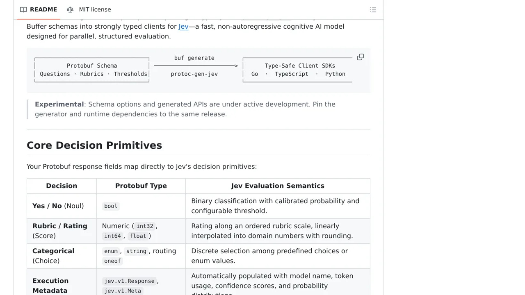Click the float code tag
This screenshot has width=525, height=295.
(x=138, y=236)
